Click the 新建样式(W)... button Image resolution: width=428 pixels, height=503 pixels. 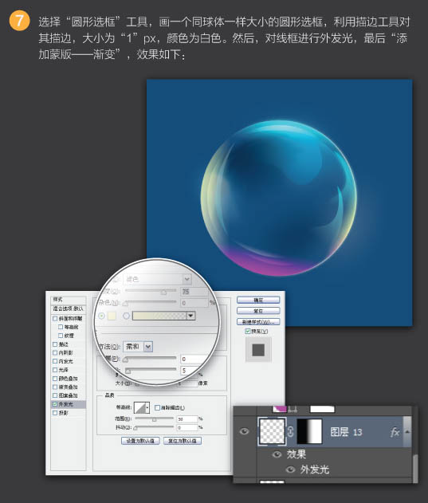[258, 321]
